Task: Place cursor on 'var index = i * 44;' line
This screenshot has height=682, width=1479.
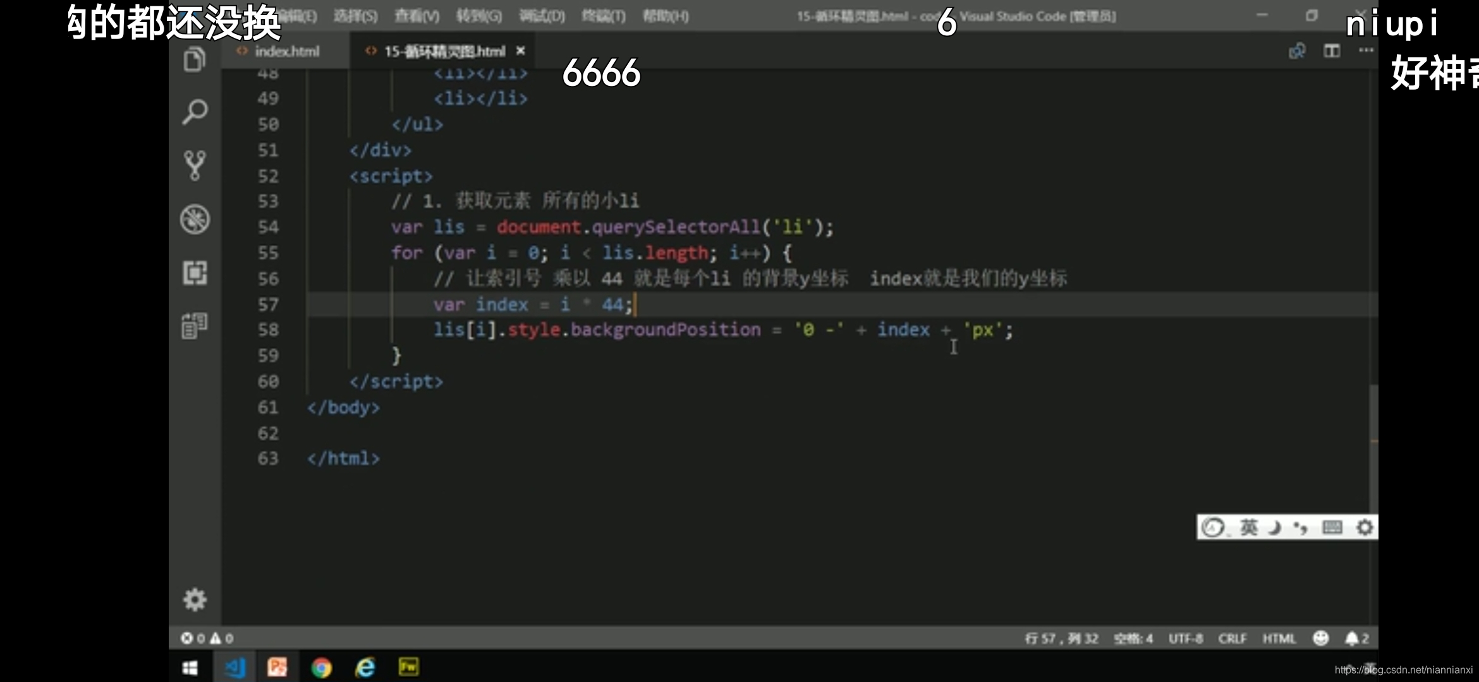Action: pos(532,304)
